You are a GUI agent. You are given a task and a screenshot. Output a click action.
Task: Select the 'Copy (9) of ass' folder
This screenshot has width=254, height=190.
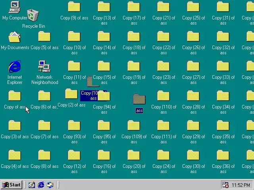pos(74,7)
